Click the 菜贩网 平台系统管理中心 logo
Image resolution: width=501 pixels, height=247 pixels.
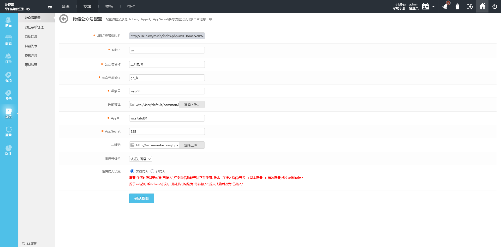click(x=17, y=7)
